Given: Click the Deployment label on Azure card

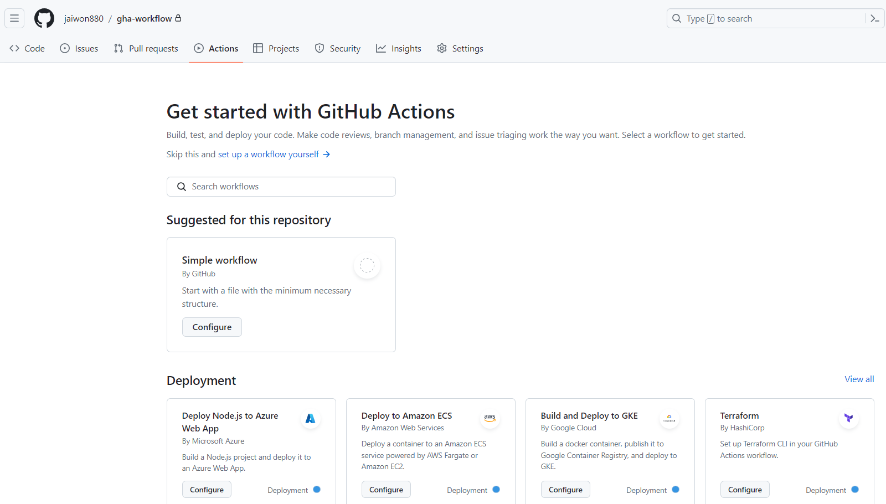Looking at the screenshot, I should (x=288, y=490).
